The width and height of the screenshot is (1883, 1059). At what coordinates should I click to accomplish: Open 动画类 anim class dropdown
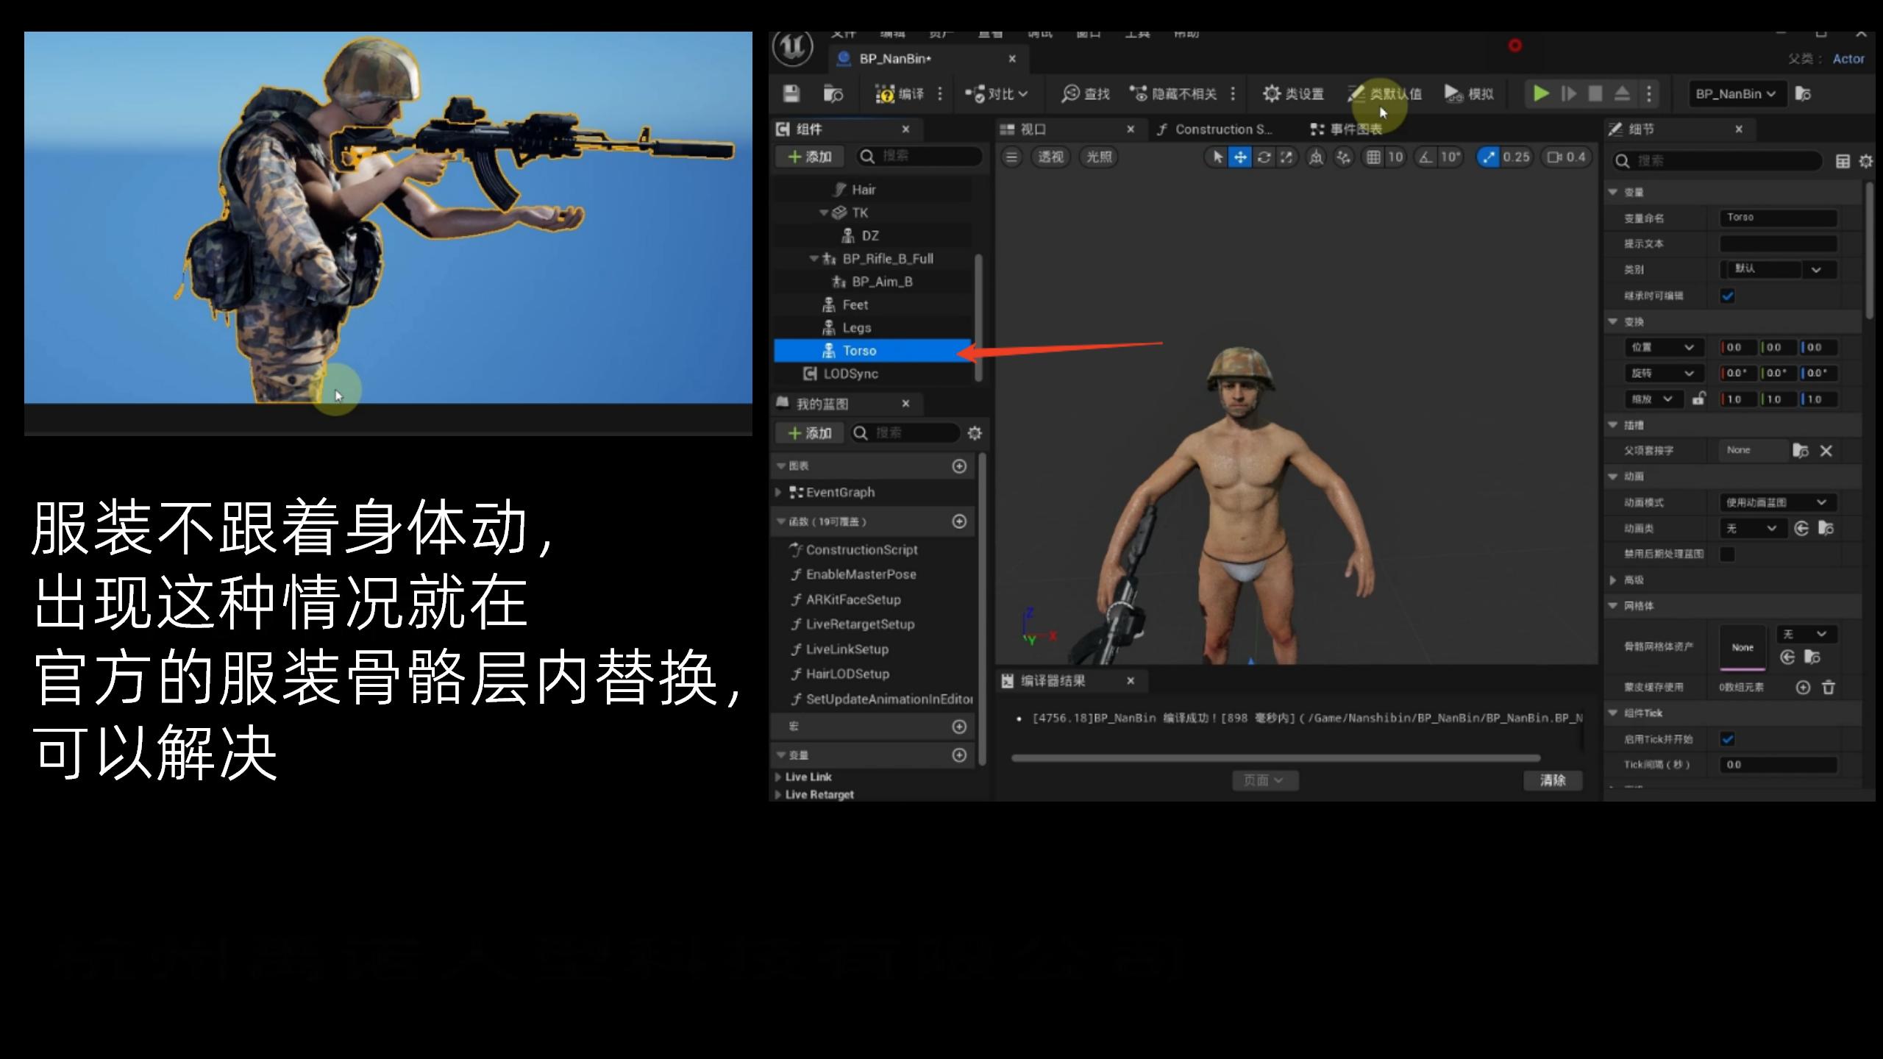pyautogui.click(x=1752, y=528)
